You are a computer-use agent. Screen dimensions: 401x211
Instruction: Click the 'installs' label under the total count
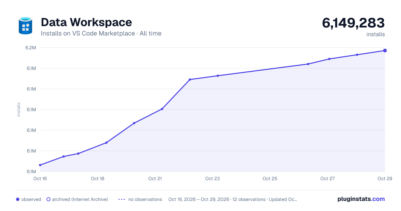[376, 34]
